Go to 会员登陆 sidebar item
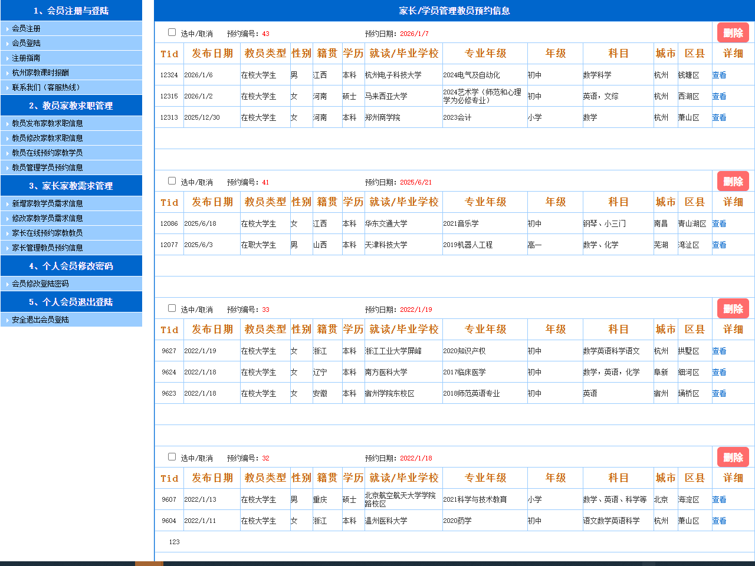The image size is (755, 566). click(x=27, y=43)
